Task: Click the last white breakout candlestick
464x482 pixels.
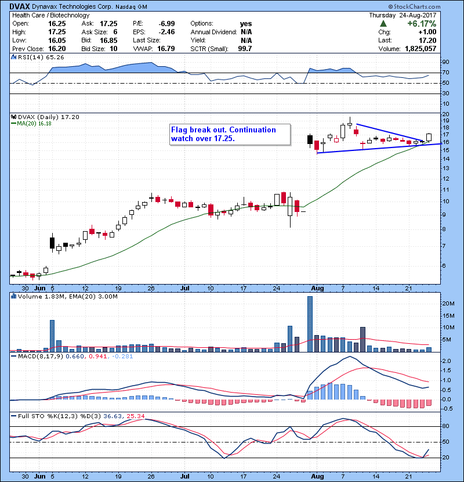Action: click(429, 137)
